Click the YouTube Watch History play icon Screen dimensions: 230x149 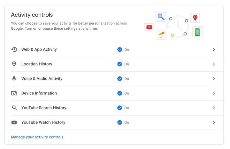pos(14,122)
